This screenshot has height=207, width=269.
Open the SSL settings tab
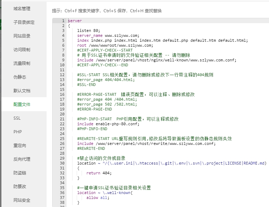pos(17,118)
